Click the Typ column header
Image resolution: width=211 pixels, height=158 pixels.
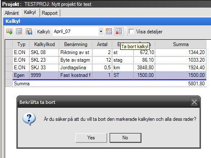coord(21,44)
